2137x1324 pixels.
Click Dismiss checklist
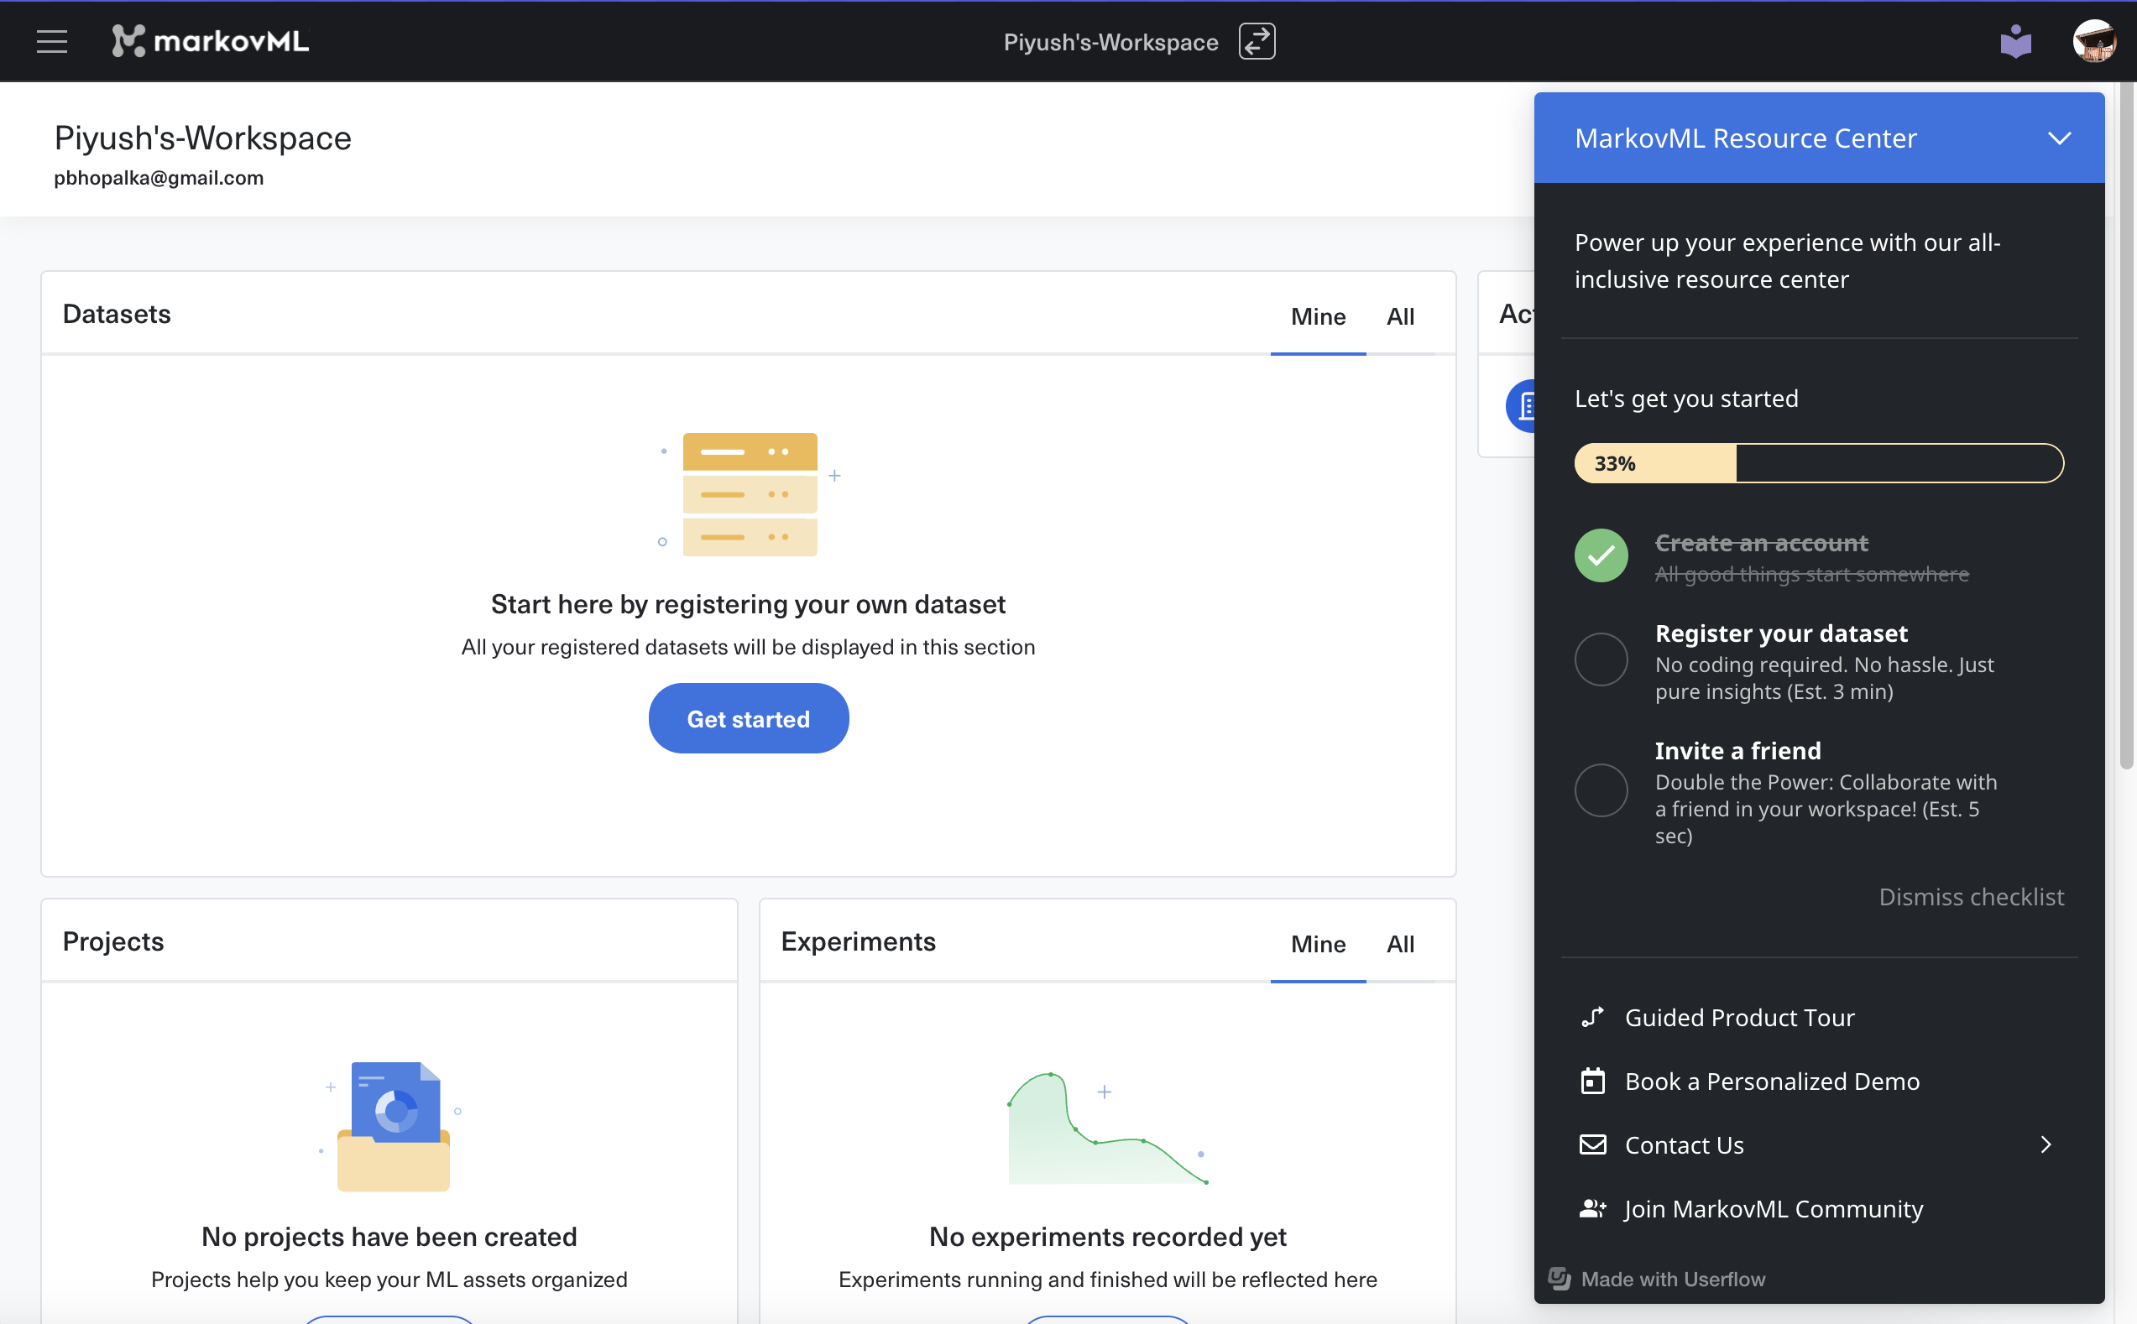pos(1971,897)
